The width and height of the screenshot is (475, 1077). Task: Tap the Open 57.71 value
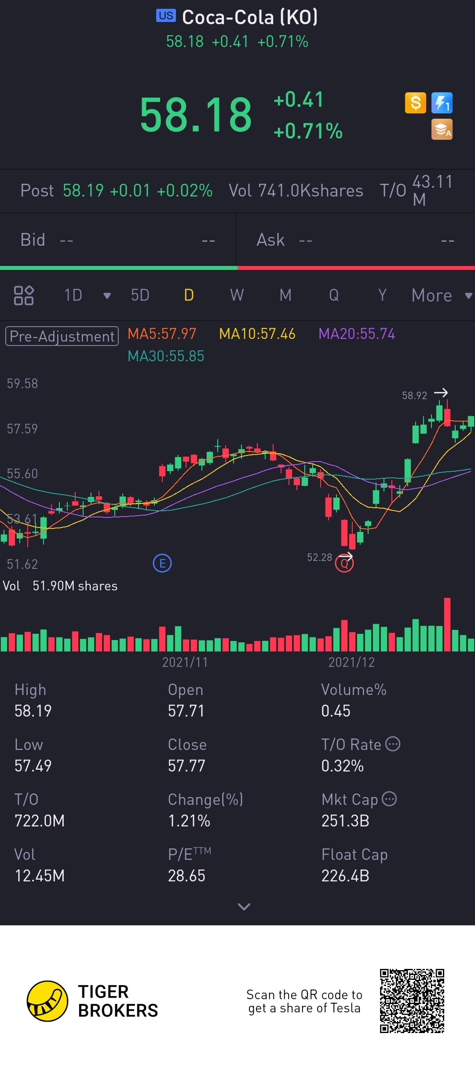pos(186,711)
